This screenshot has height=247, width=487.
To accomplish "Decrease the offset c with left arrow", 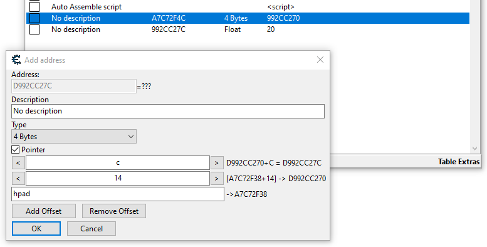I will tap(18, 163).
